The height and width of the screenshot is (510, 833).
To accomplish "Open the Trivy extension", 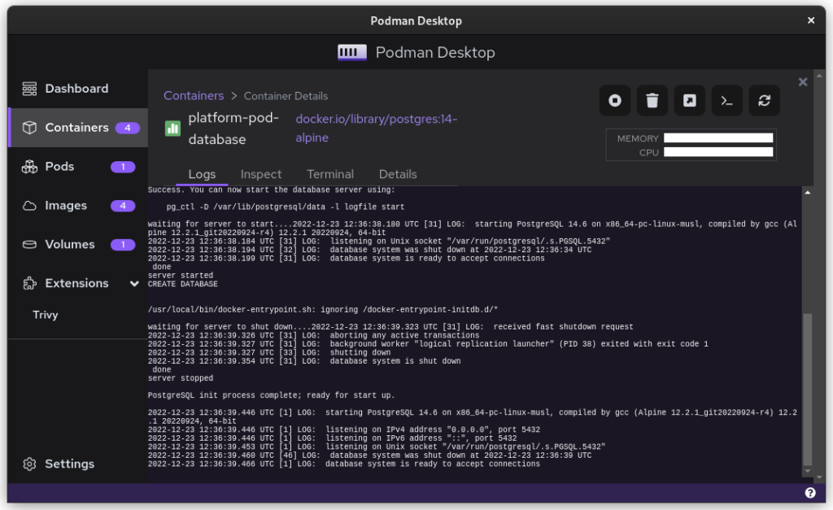I will (x=46, y=315).
